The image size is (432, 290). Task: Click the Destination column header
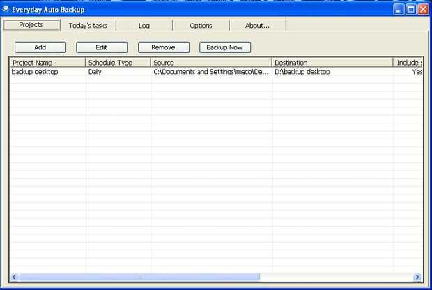pos(332,63)
